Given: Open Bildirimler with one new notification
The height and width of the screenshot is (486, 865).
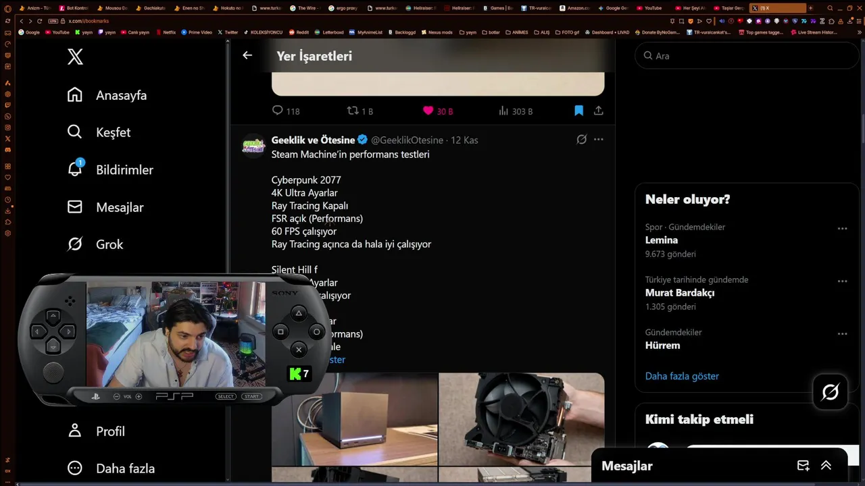Looking at the screenshot, I should (110, 169).
